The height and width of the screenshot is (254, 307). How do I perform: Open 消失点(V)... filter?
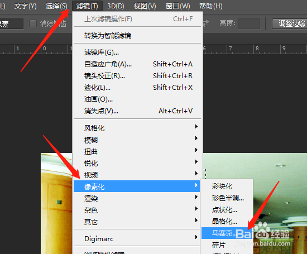click(x=137, y=111)
